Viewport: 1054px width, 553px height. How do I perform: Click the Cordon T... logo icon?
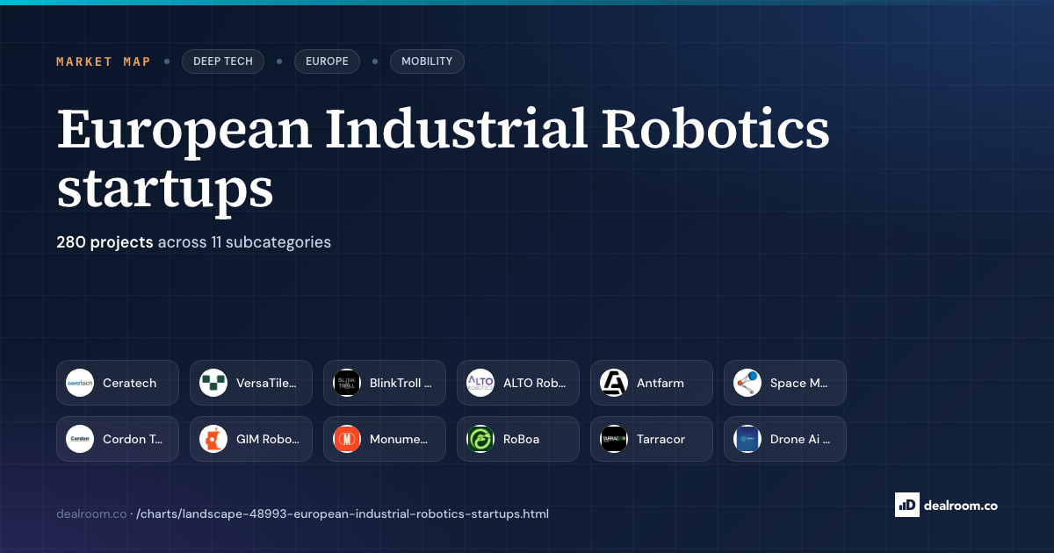pyautogui.click(x=80, y=439)
